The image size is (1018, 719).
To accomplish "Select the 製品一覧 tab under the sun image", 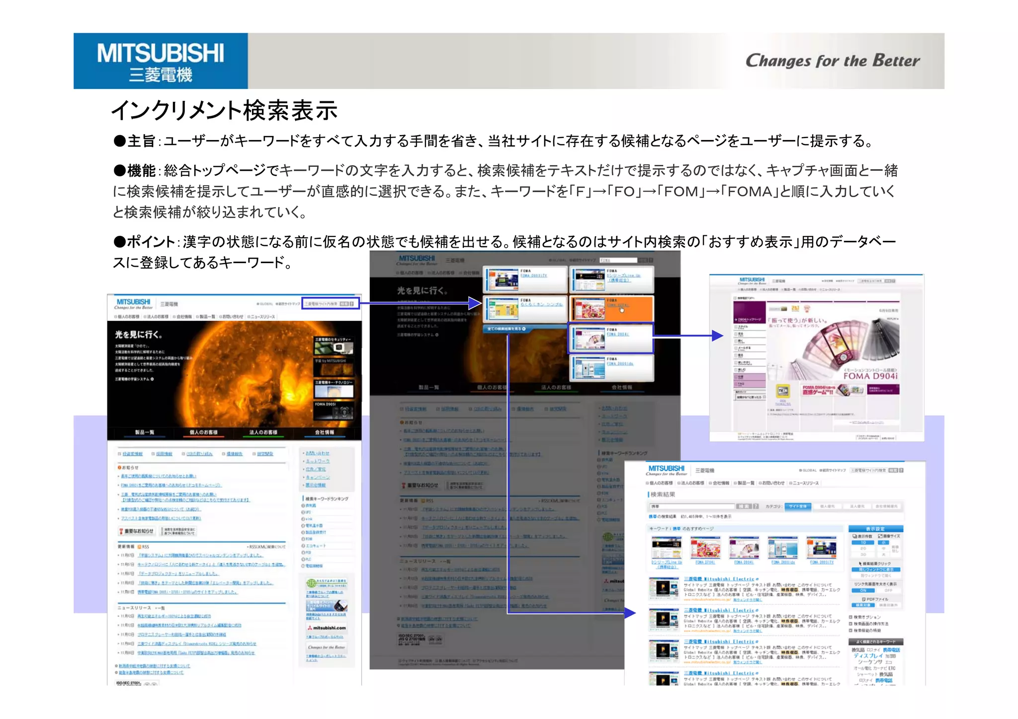I will point(144,432).
